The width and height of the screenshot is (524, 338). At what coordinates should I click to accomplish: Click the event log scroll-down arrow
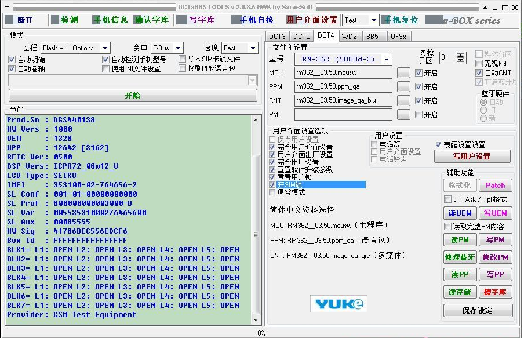tap(256, 320)
